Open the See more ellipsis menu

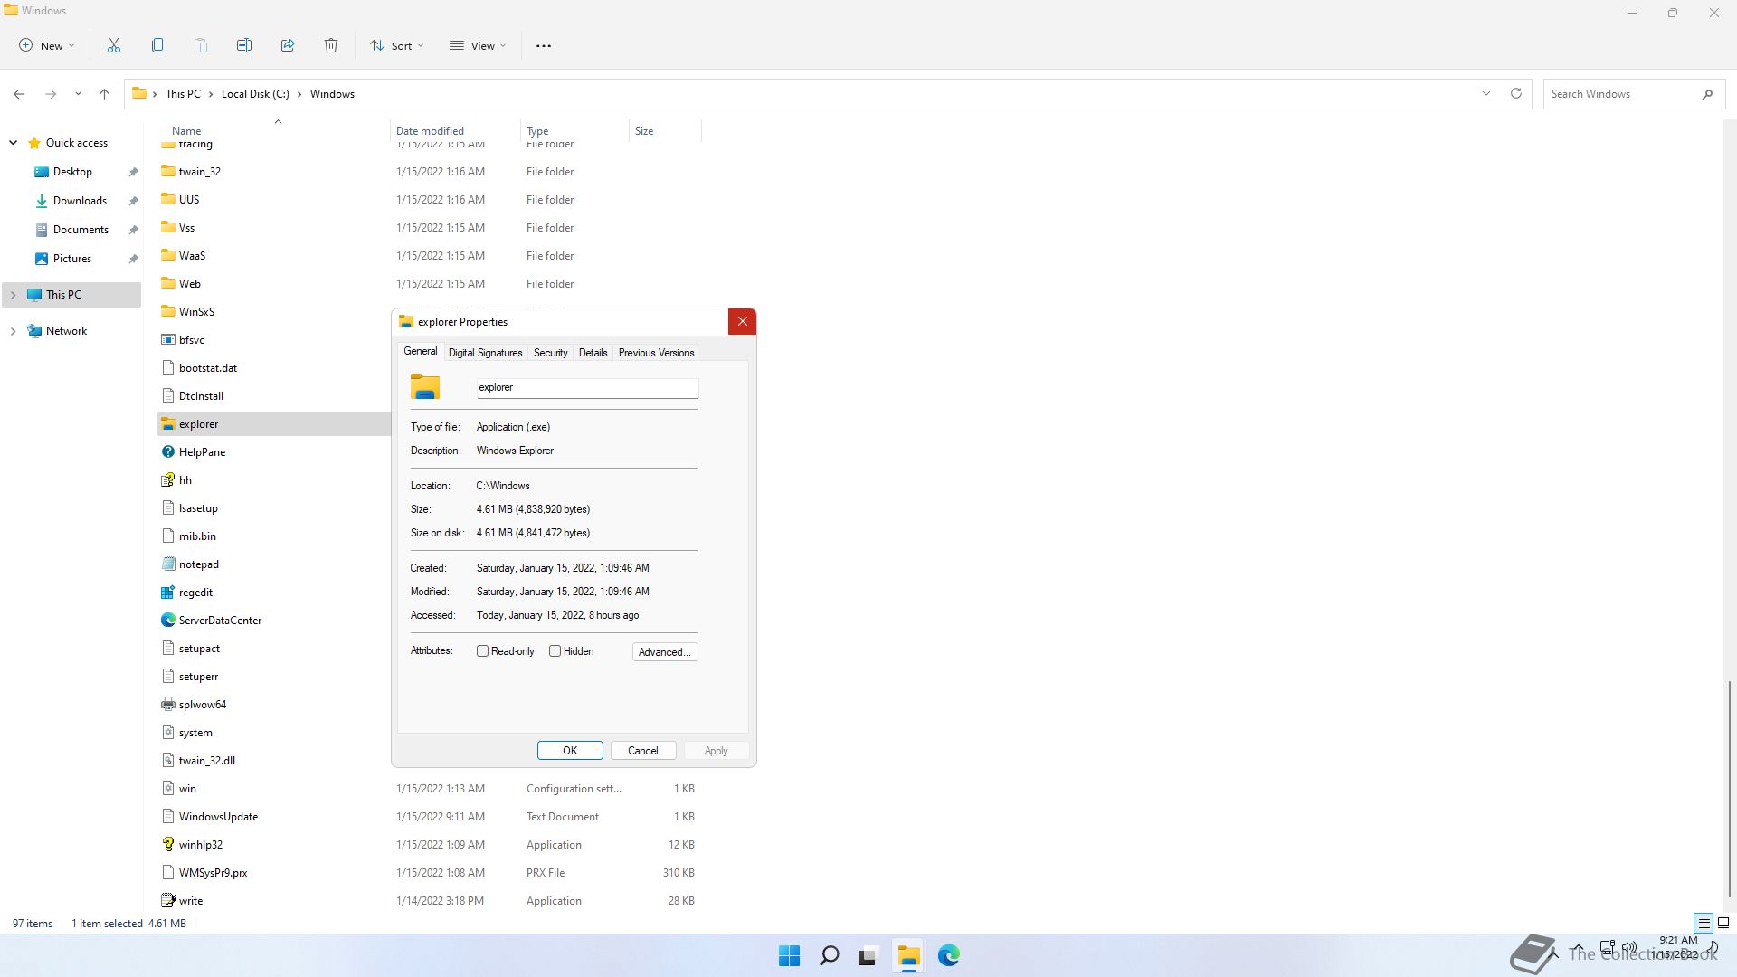coord(543,45)
